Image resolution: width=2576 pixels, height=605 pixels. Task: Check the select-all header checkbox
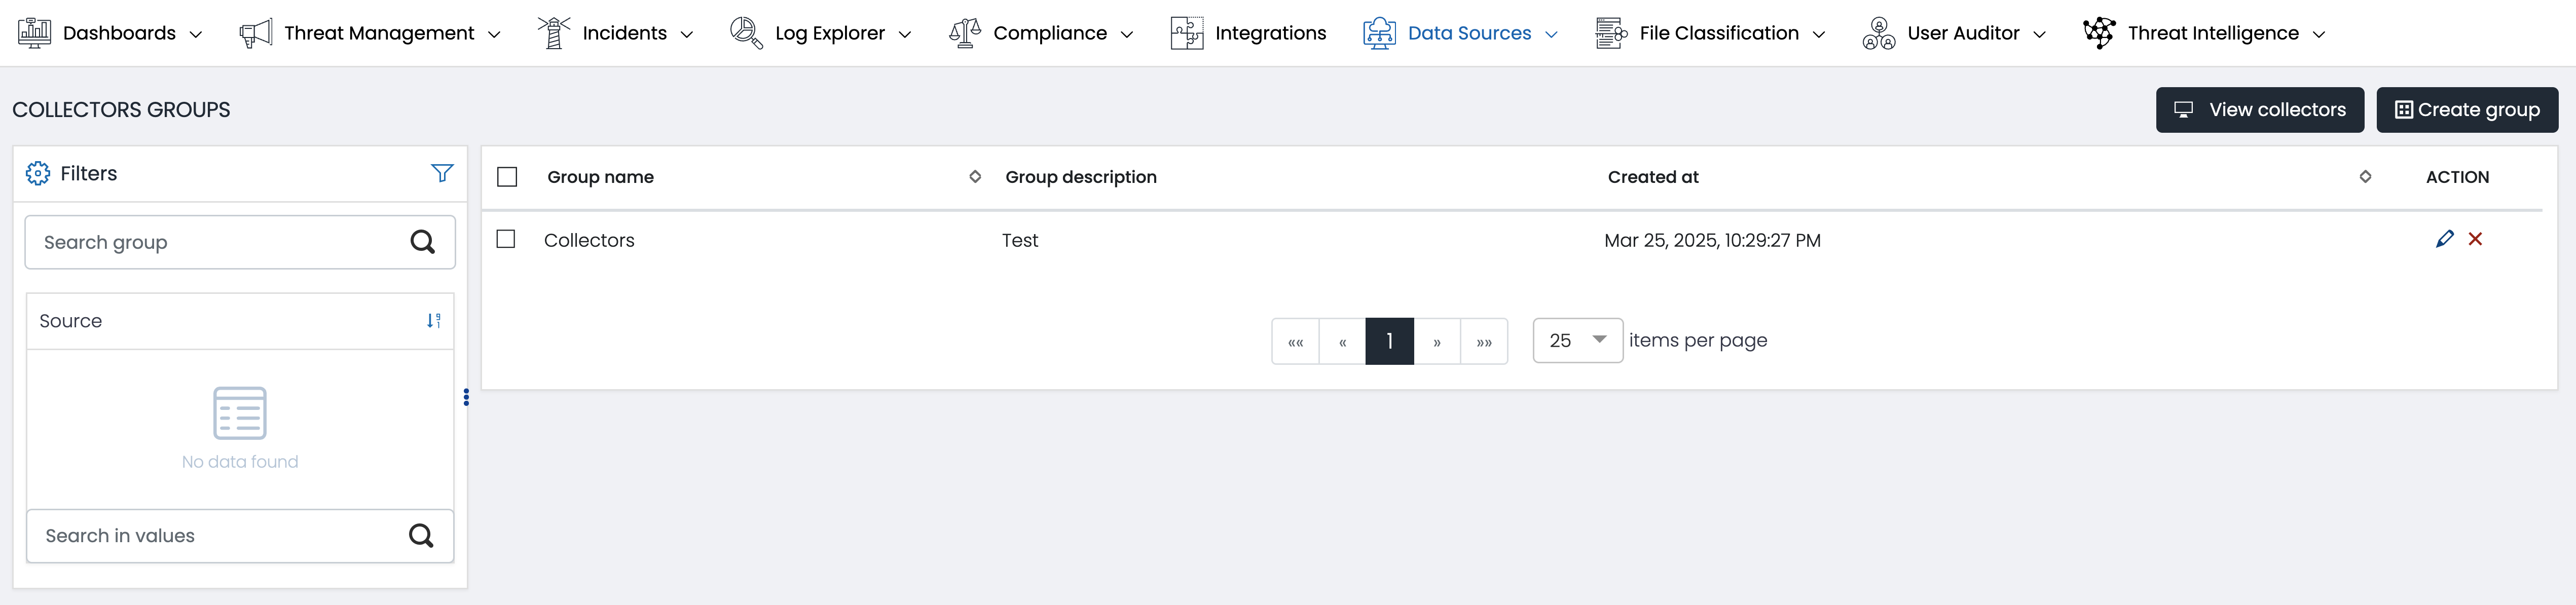[507, 177]
